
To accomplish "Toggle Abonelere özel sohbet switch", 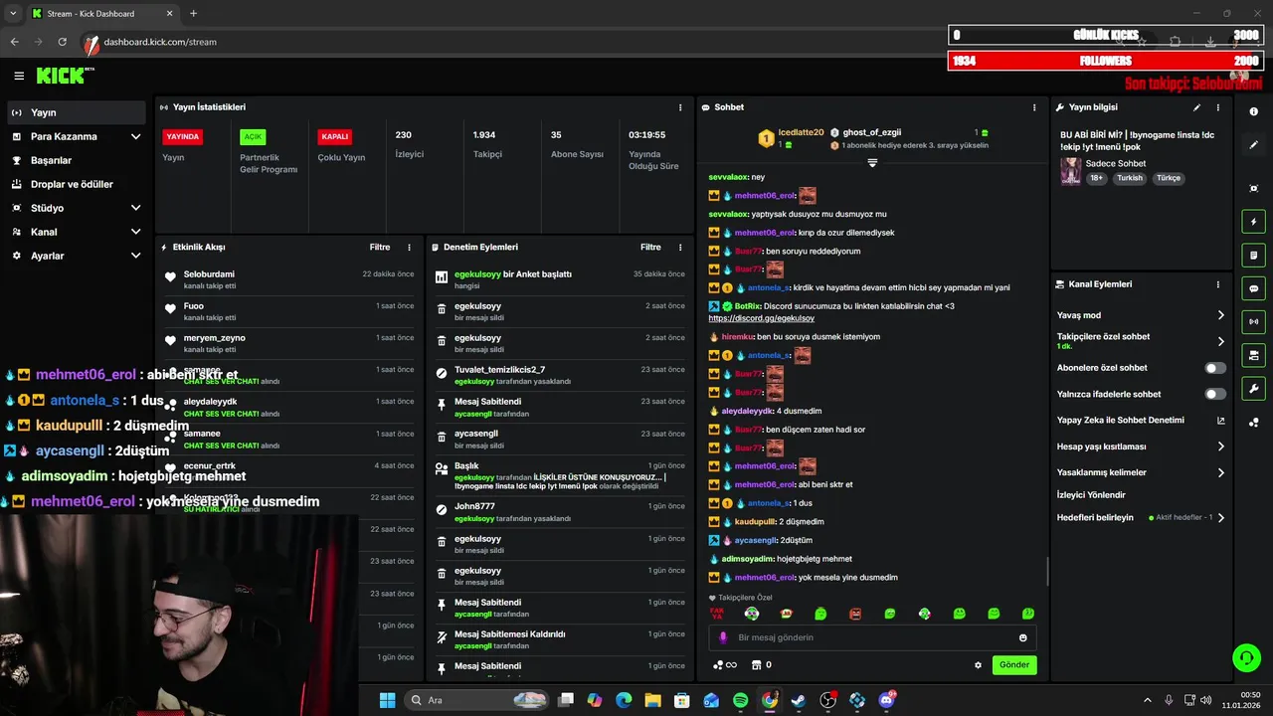I will 1215,368.
